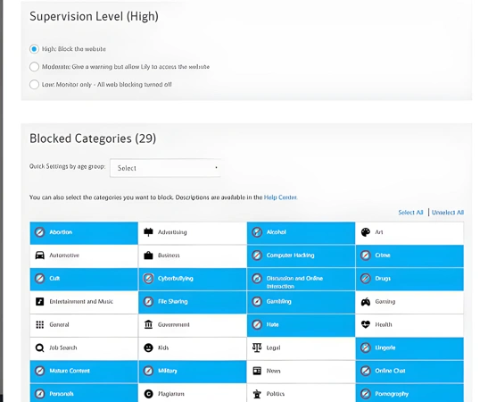The image size is (488, 402).
Task: Click the Gaming controller icon
Action: [x=366, y=302]
